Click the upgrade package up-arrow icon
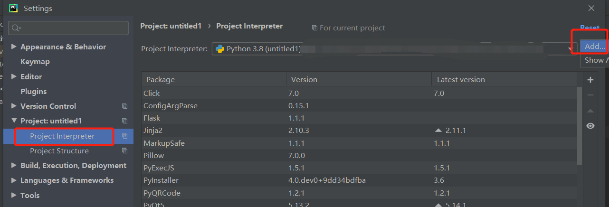This screenshot has height=207, width=609. click(590, 111)
